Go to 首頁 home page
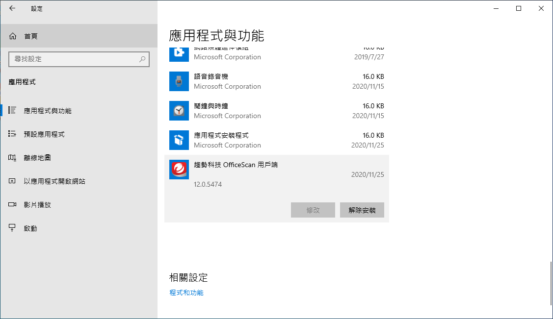Screen dimensions: 553x319 pyautogui.click(x=79, y=36)
